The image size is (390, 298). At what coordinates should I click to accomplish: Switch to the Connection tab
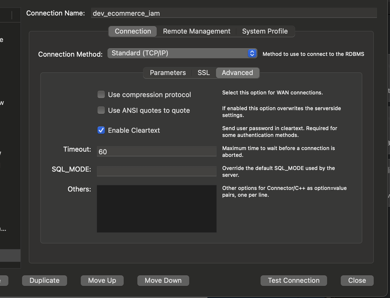point(133,31)
